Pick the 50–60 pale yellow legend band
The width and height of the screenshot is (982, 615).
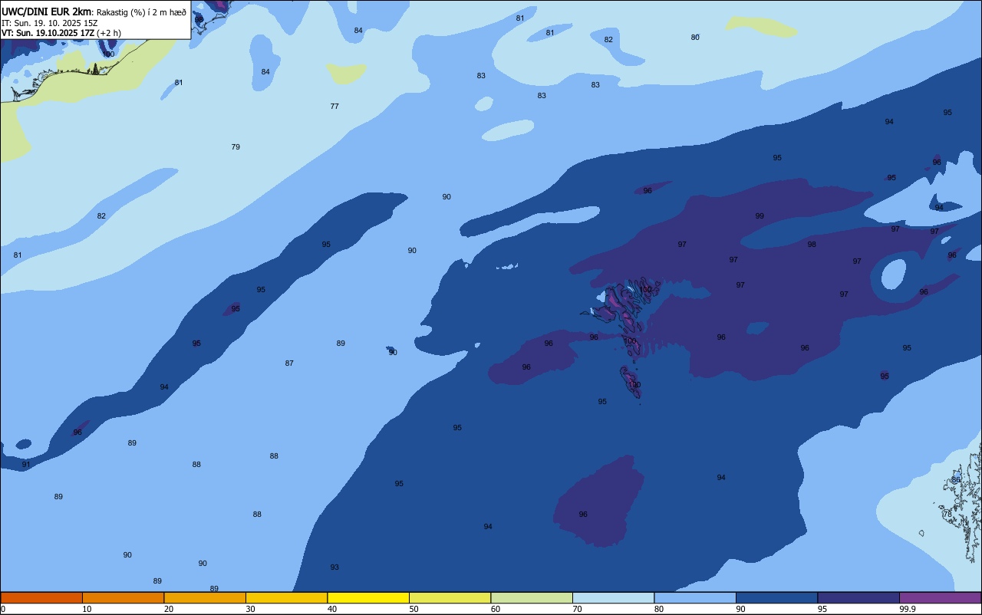450,597
